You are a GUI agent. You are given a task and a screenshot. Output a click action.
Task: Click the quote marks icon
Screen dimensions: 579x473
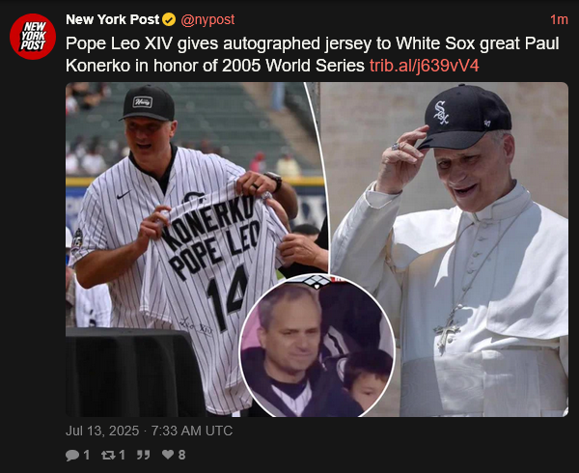tap(143, 455)
